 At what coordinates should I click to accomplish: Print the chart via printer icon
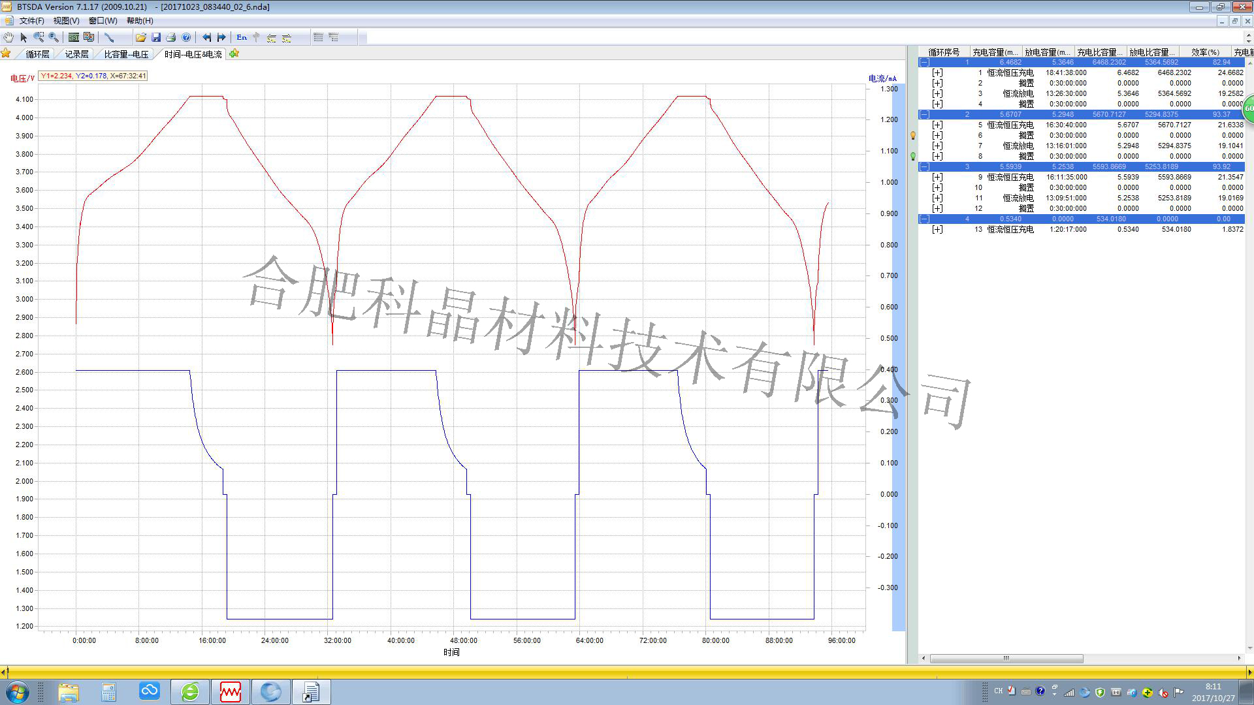[x=171, y=38]
